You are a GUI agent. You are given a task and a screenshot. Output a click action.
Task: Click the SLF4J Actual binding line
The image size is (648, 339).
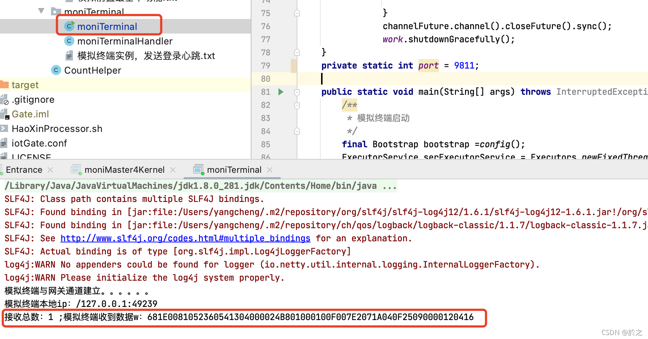coord(178,252)
